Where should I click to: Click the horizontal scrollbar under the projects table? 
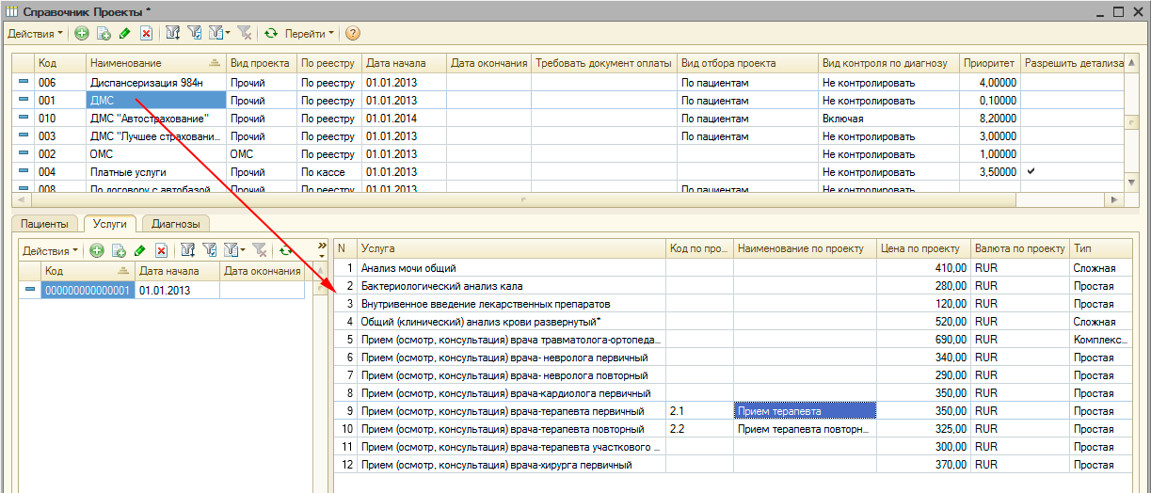(565, 199)
